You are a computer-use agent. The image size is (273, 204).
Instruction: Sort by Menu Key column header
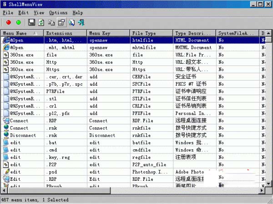click(x=108, y=33)
